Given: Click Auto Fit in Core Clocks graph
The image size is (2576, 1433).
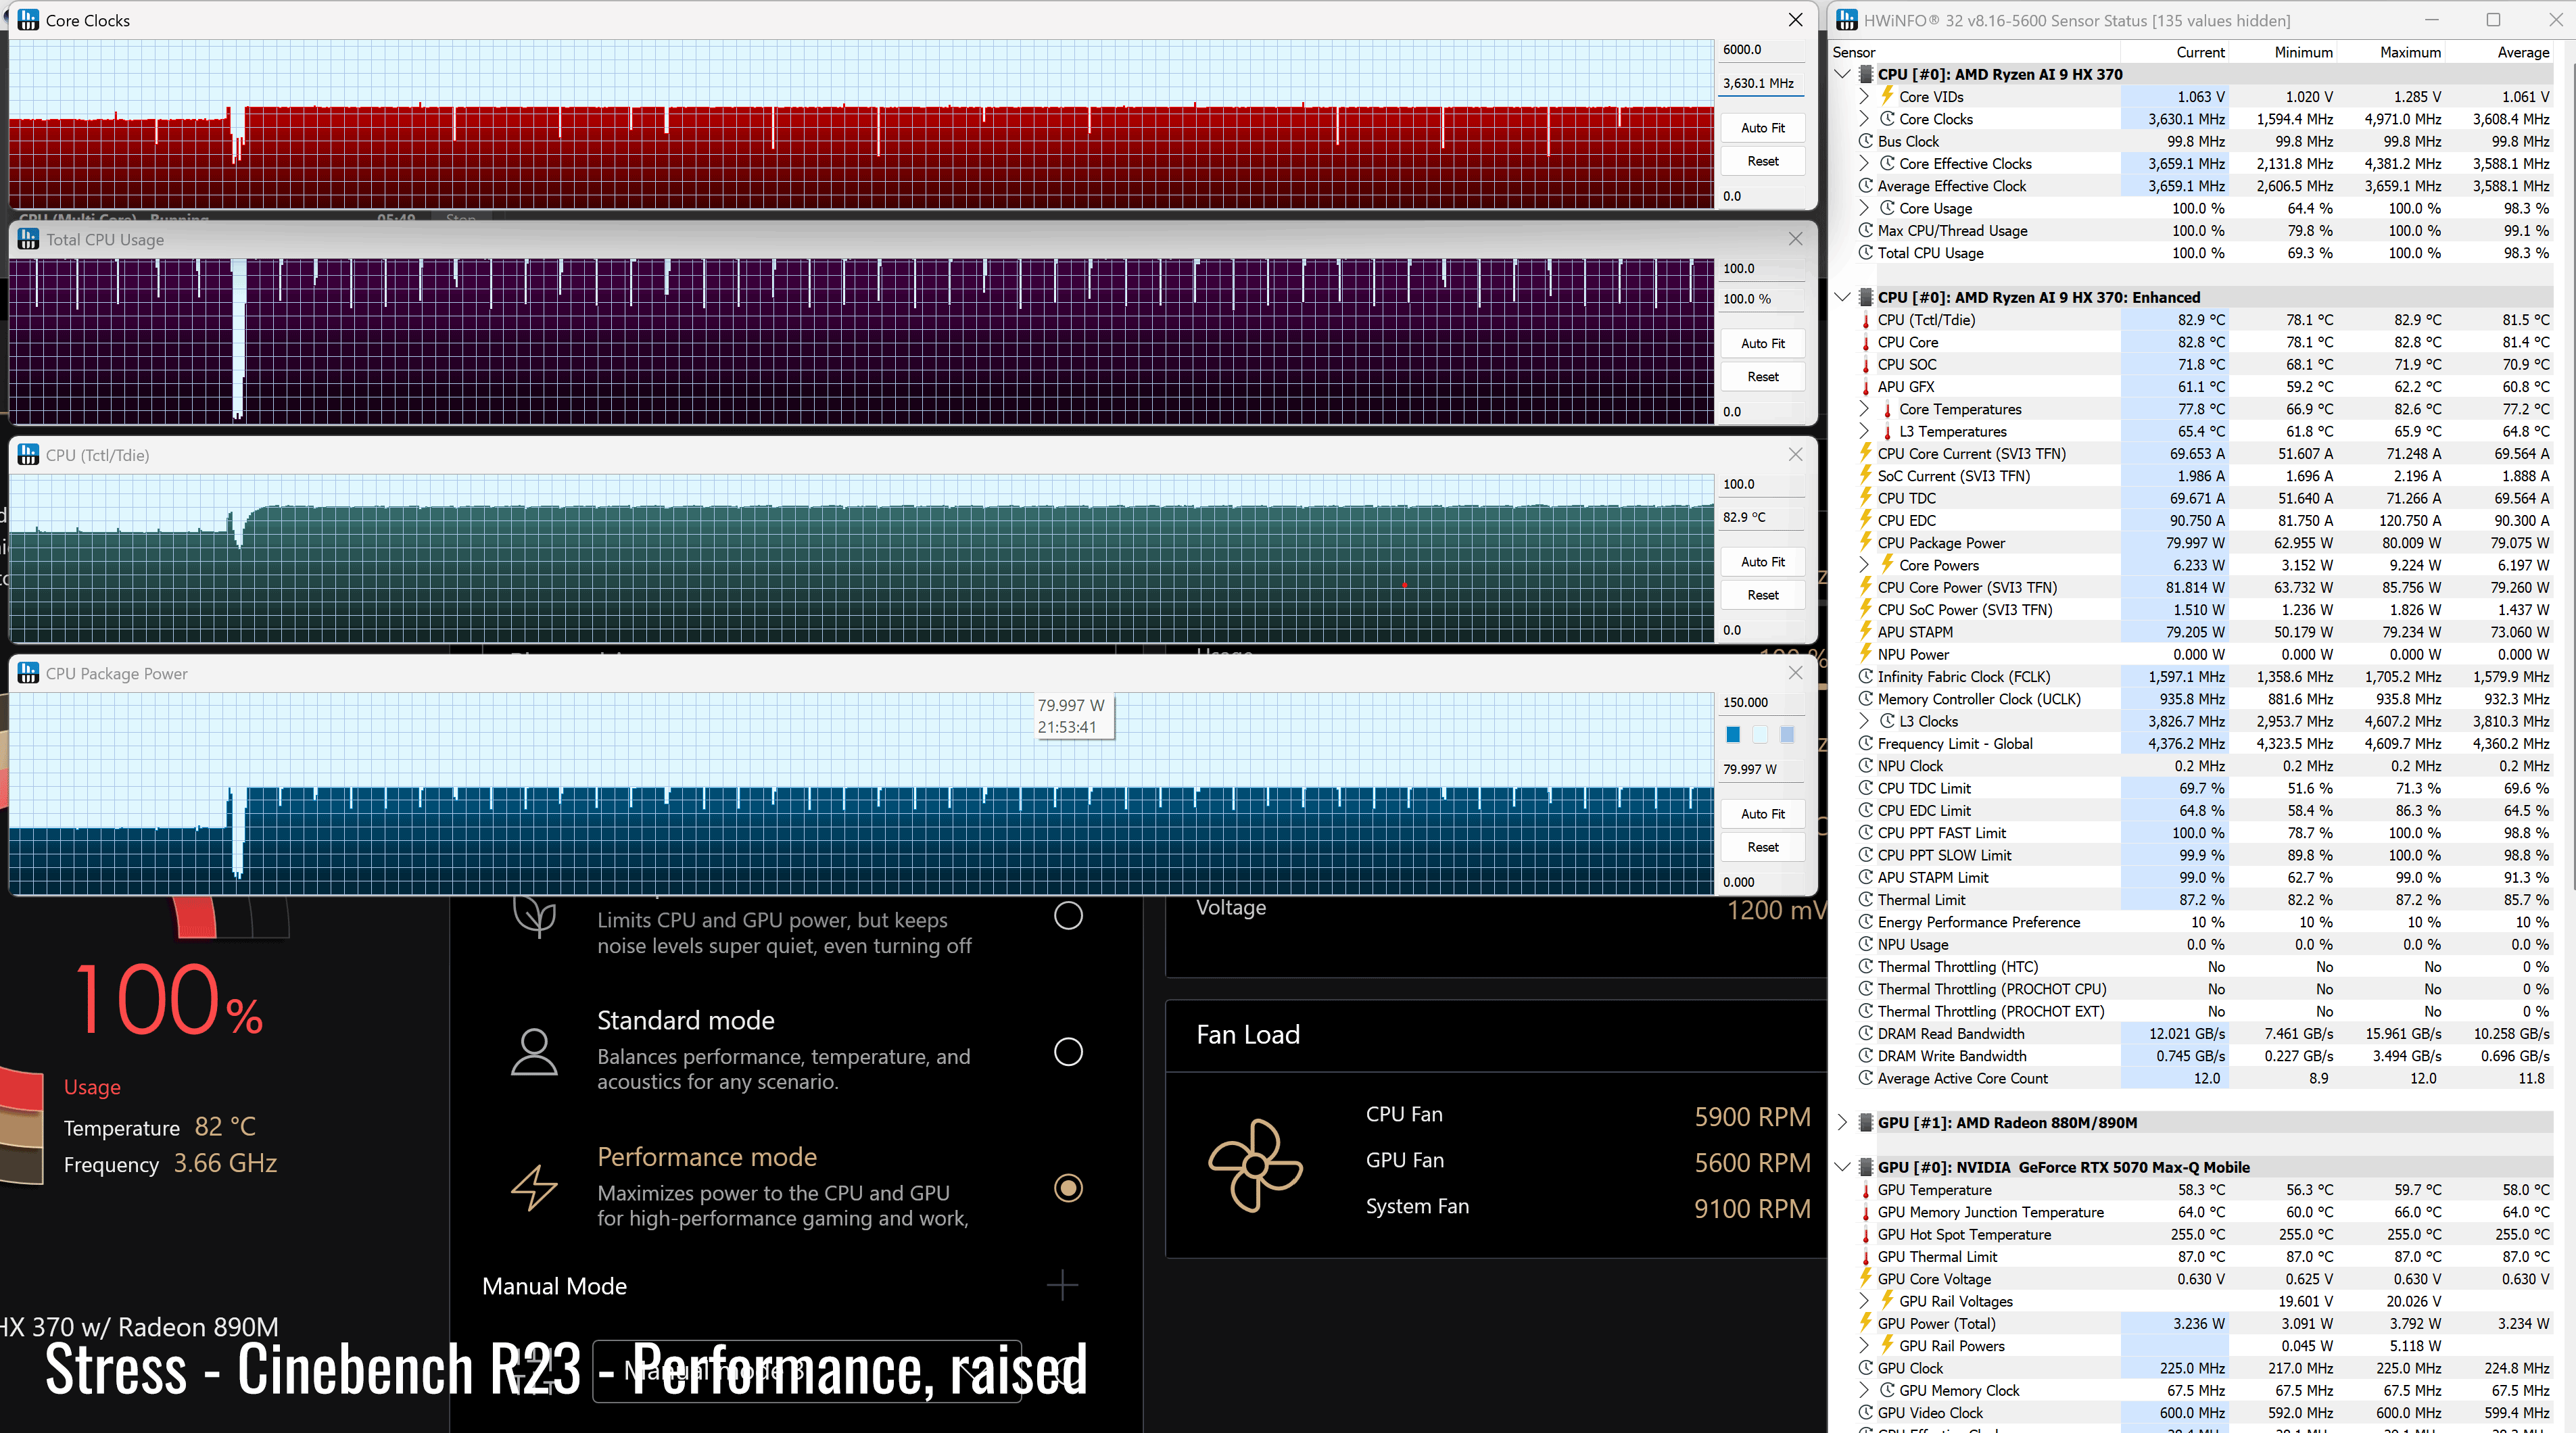Looking at the screenshot, I should click(x=1762, y=128).
